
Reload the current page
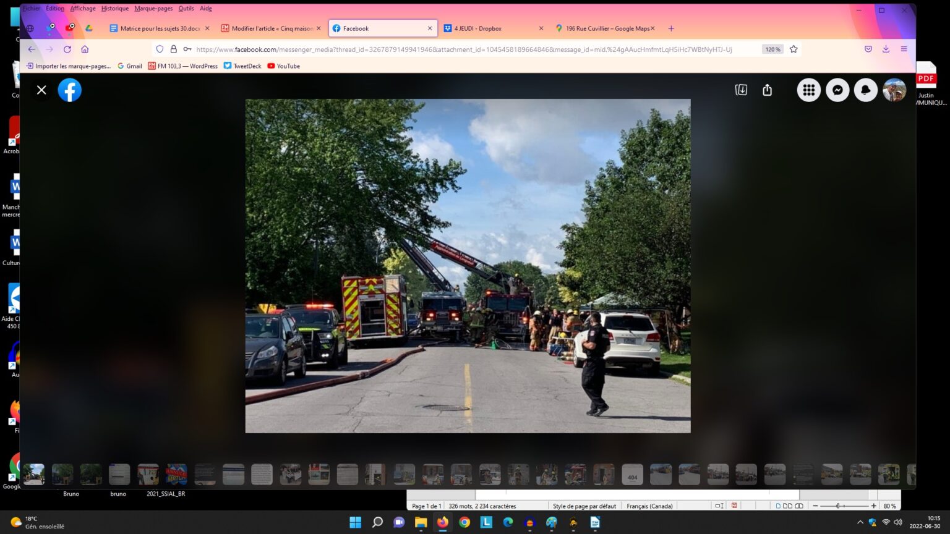point(67,49)
